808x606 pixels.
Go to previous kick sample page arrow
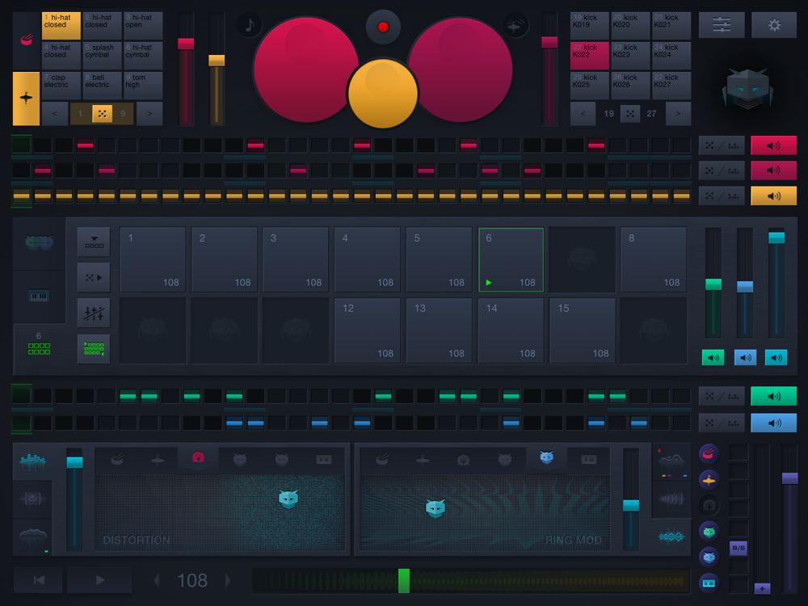583,113
